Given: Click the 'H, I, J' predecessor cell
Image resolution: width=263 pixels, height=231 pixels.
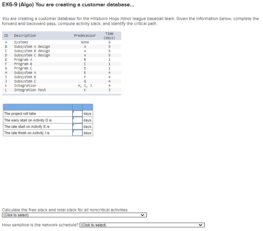Looking at the screenshot, I should point(85,86).
